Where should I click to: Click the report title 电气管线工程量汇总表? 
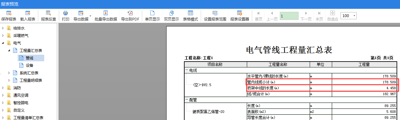[x=289, y=50]
